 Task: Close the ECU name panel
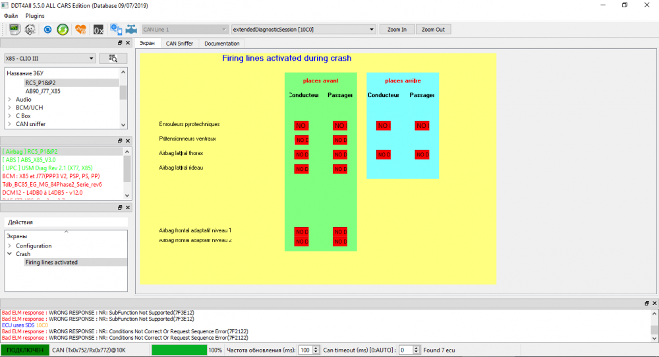(x=128, y=43)
